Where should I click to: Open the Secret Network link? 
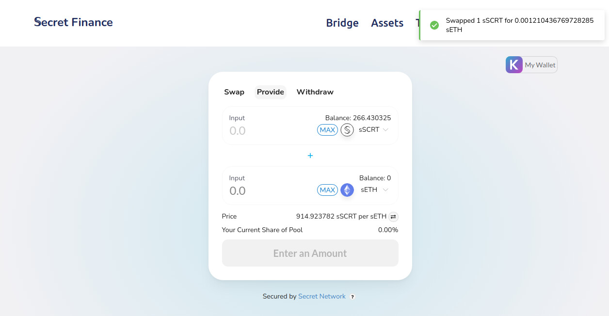322,296
